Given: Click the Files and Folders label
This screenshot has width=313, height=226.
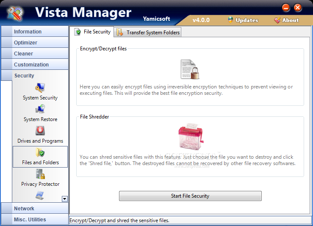Looking at the screenshot, I should (40, 163).
